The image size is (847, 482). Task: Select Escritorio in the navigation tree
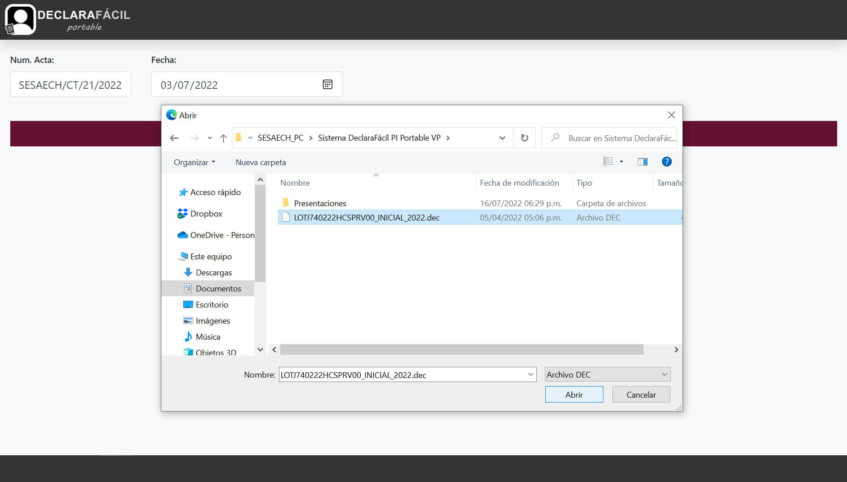(212, 305)
